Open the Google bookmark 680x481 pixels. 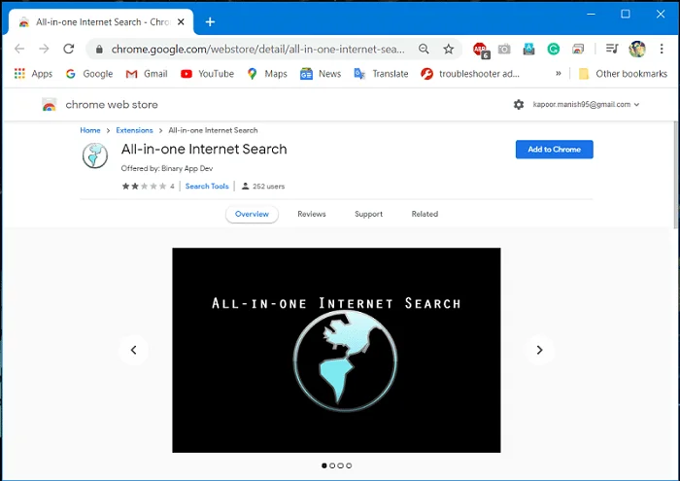[x=89, y=74]
